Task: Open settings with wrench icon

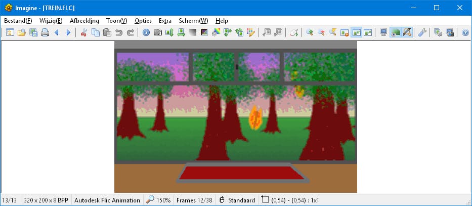Action: pyautogui.click(x=422, y=32)
